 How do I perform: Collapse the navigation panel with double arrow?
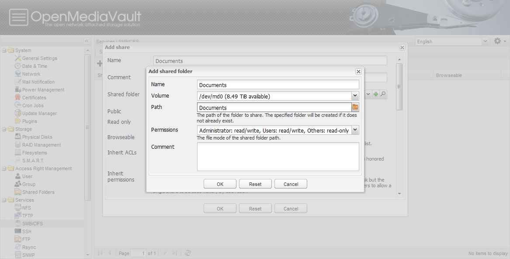(x=87, y=41)
